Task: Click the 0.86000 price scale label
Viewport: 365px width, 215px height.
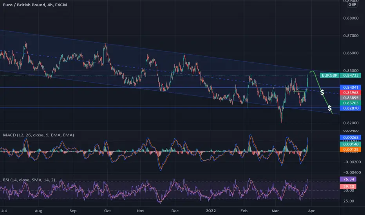Action: [351, 53]
